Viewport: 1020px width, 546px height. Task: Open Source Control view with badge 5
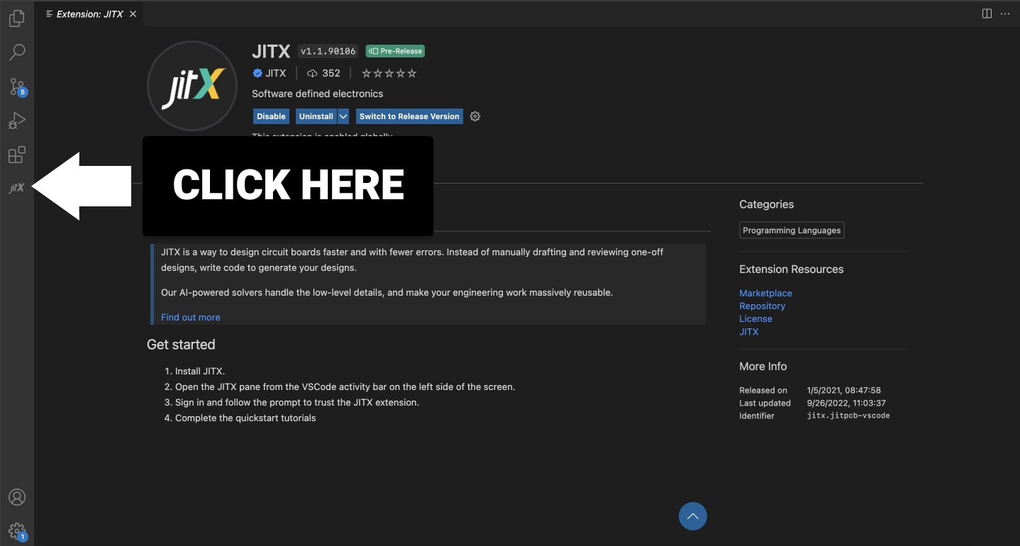click(x=17, y=87)
